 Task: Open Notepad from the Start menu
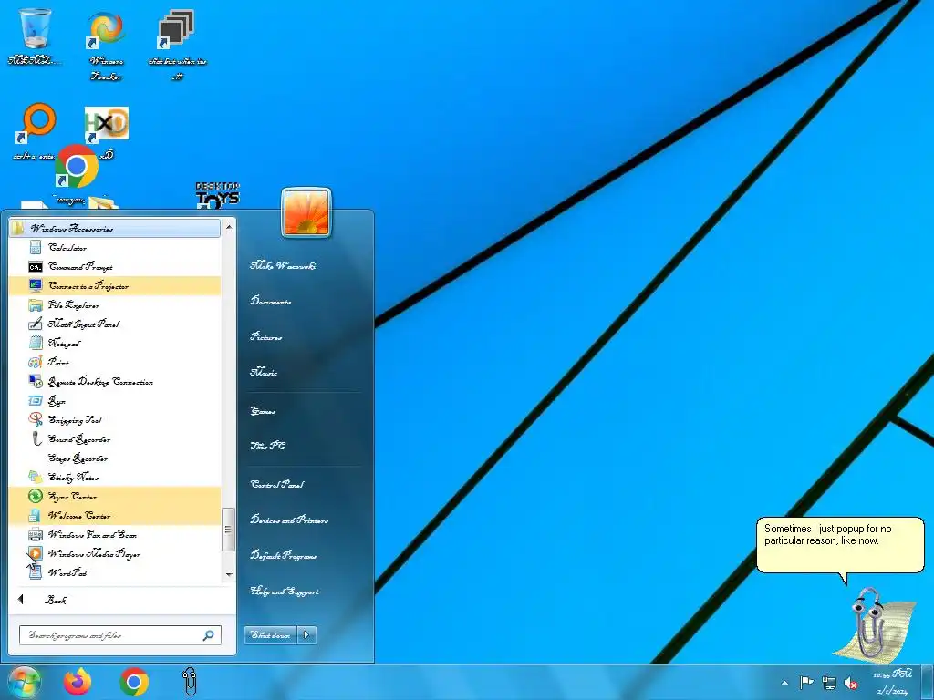[x=115, y=343]
